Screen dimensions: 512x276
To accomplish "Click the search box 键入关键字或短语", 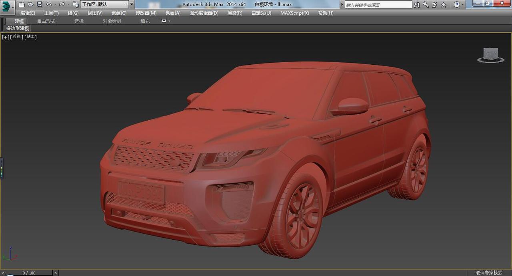I will [x=378, y=5].
